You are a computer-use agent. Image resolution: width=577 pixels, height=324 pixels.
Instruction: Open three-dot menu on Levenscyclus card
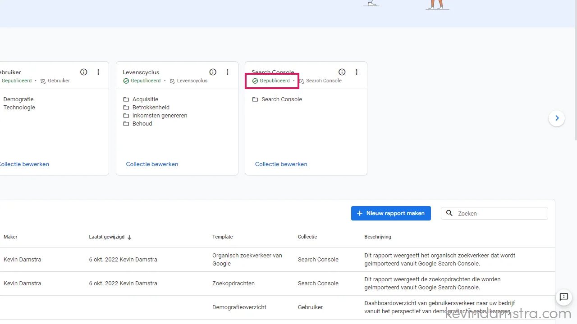(228, 72)
